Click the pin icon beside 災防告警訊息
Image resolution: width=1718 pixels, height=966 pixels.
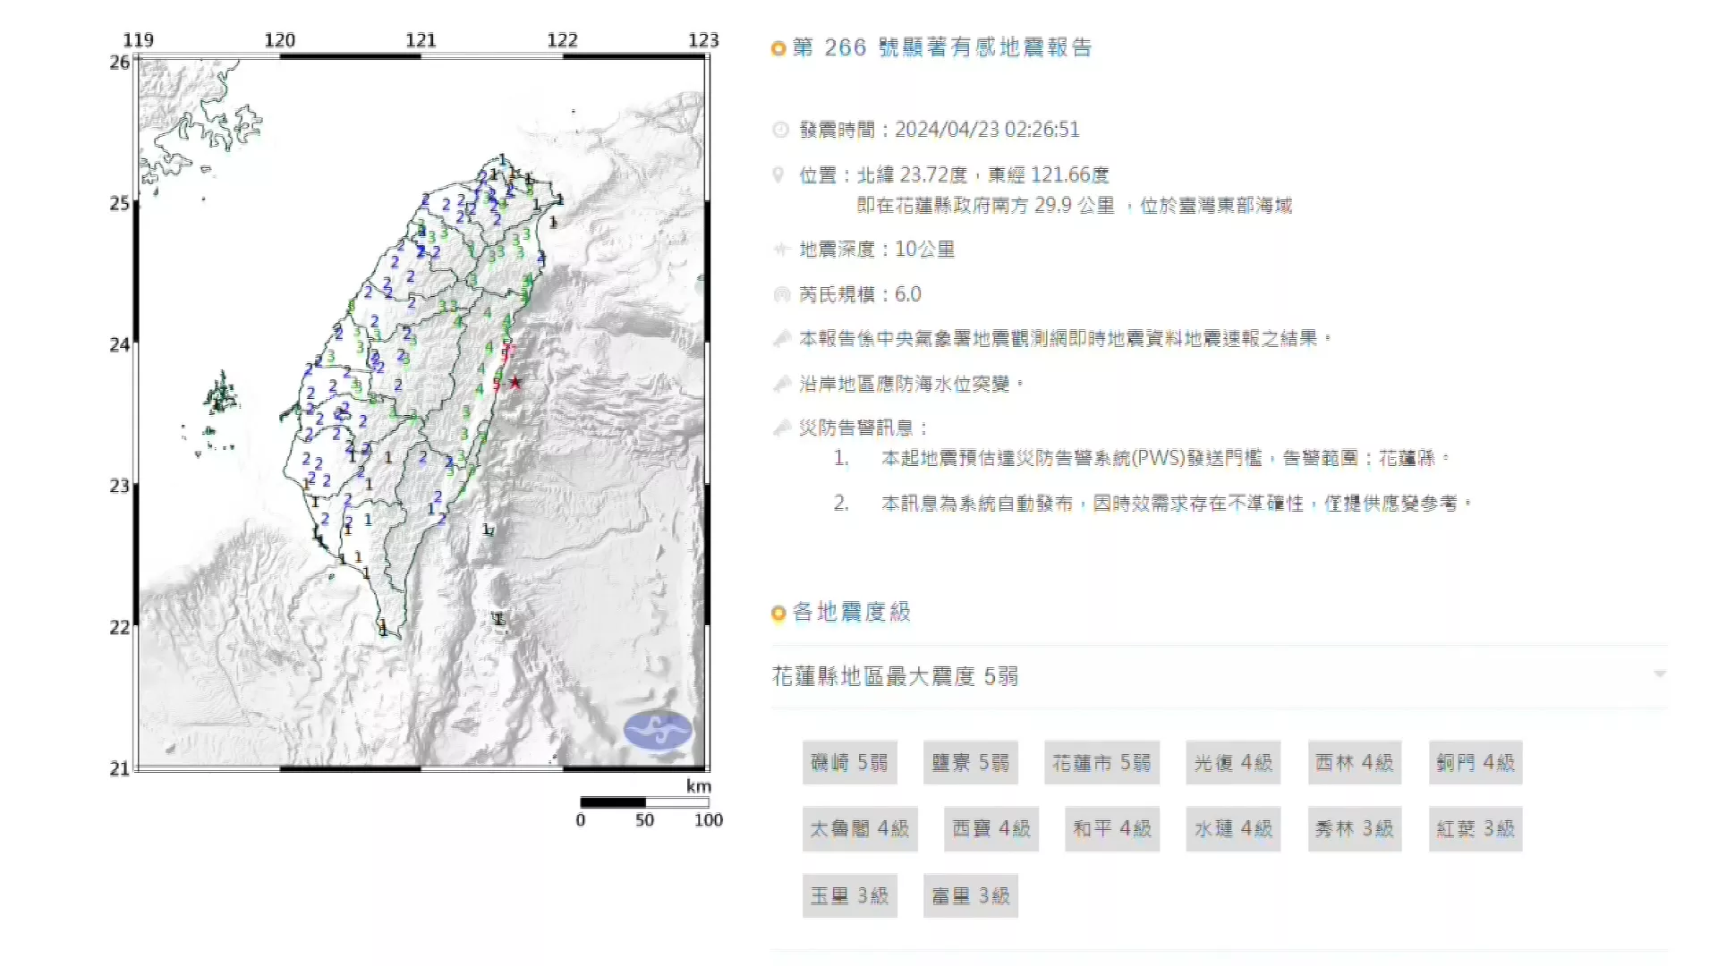click(x=781, y=428)
